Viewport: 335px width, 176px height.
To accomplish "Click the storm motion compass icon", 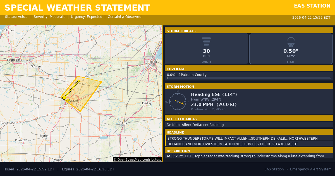I will [178, 101].
